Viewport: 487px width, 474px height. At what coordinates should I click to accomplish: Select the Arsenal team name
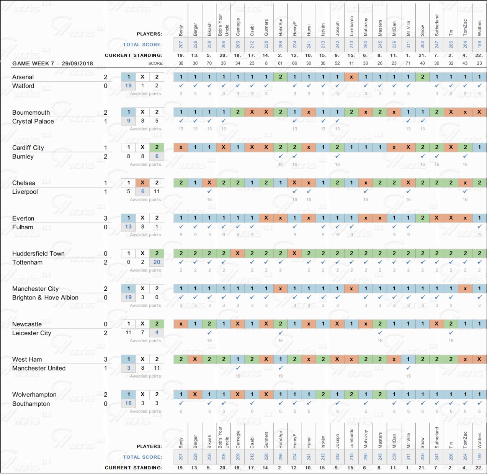tap(23, 77)
